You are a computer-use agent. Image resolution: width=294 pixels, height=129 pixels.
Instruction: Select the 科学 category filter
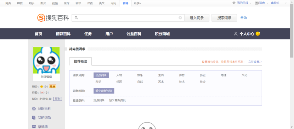click(98, 82)
